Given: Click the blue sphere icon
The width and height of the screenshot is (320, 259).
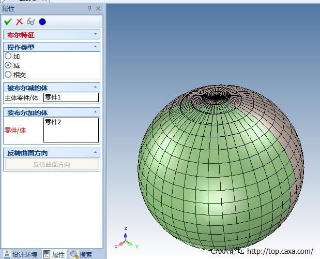Looking at the screenshot, I should pos(42,22).
